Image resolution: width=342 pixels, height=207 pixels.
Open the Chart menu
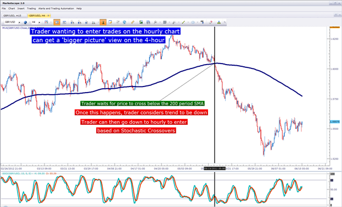[x=12, y=9]
